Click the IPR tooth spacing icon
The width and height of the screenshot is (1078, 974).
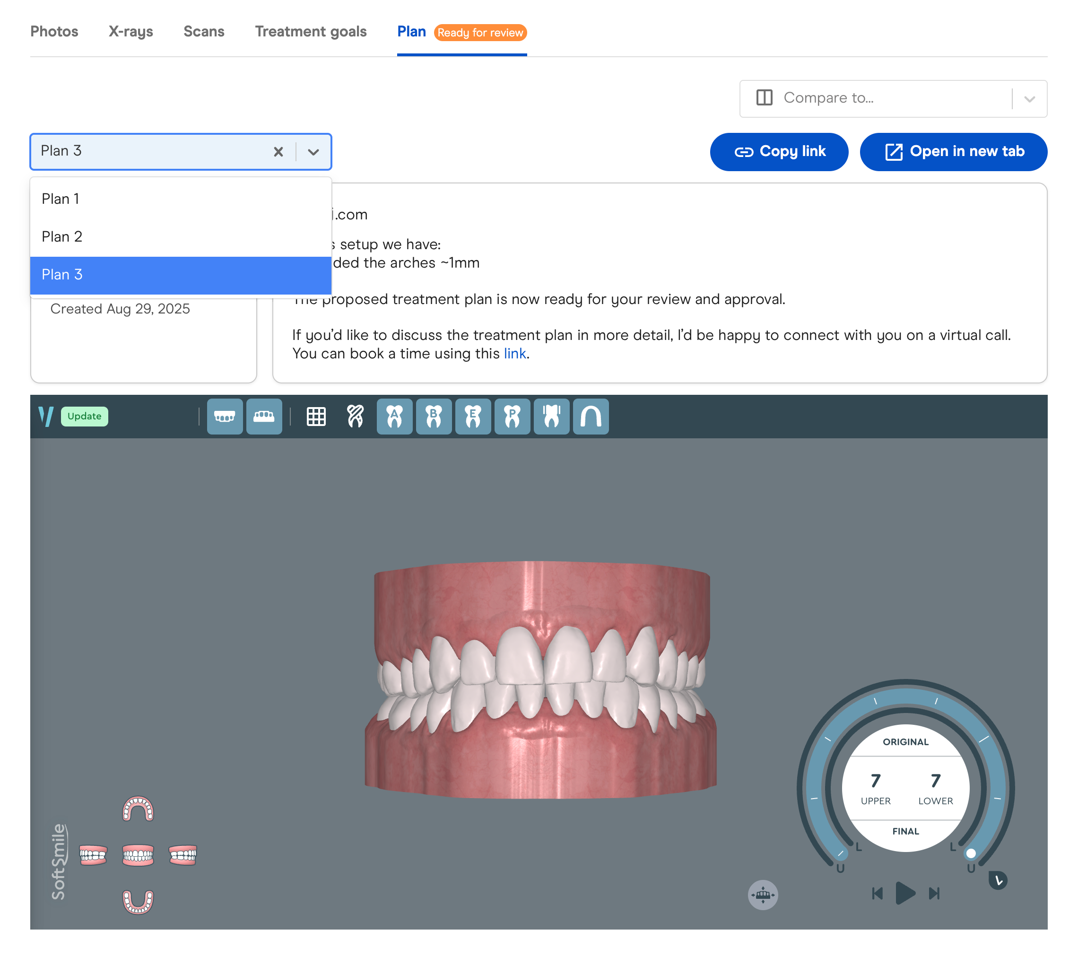click(x=551, y=416)
